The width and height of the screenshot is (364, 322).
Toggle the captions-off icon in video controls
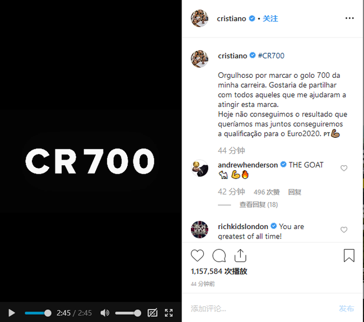click(x=152, y=313)
